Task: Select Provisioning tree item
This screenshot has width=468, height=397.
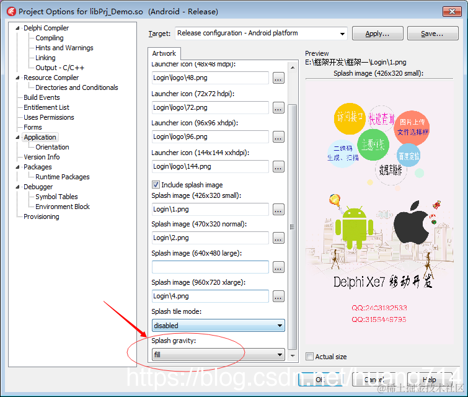Action: (x=41, y=216)
